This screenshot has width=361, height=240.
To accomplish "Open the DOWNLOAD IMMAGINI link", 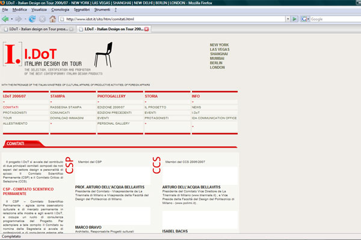I will 67,118.
